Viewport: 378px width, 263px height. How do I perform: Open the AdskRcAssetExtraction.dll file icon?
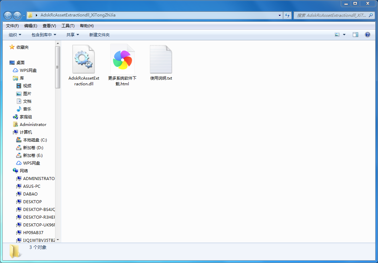point(83,59)
